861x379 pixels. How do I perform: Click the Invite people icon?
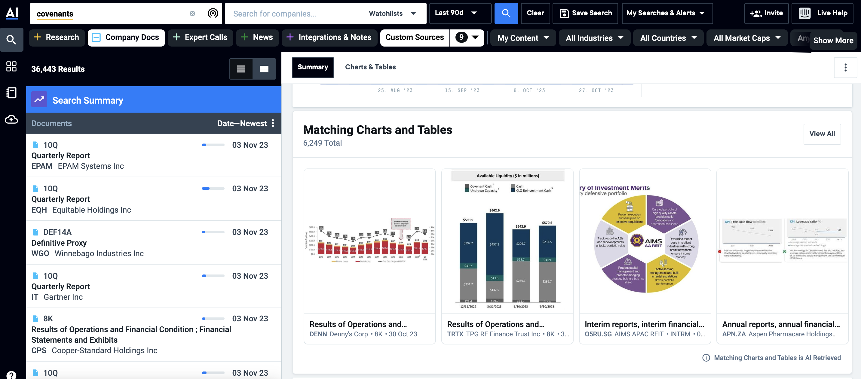coord(755,13)
